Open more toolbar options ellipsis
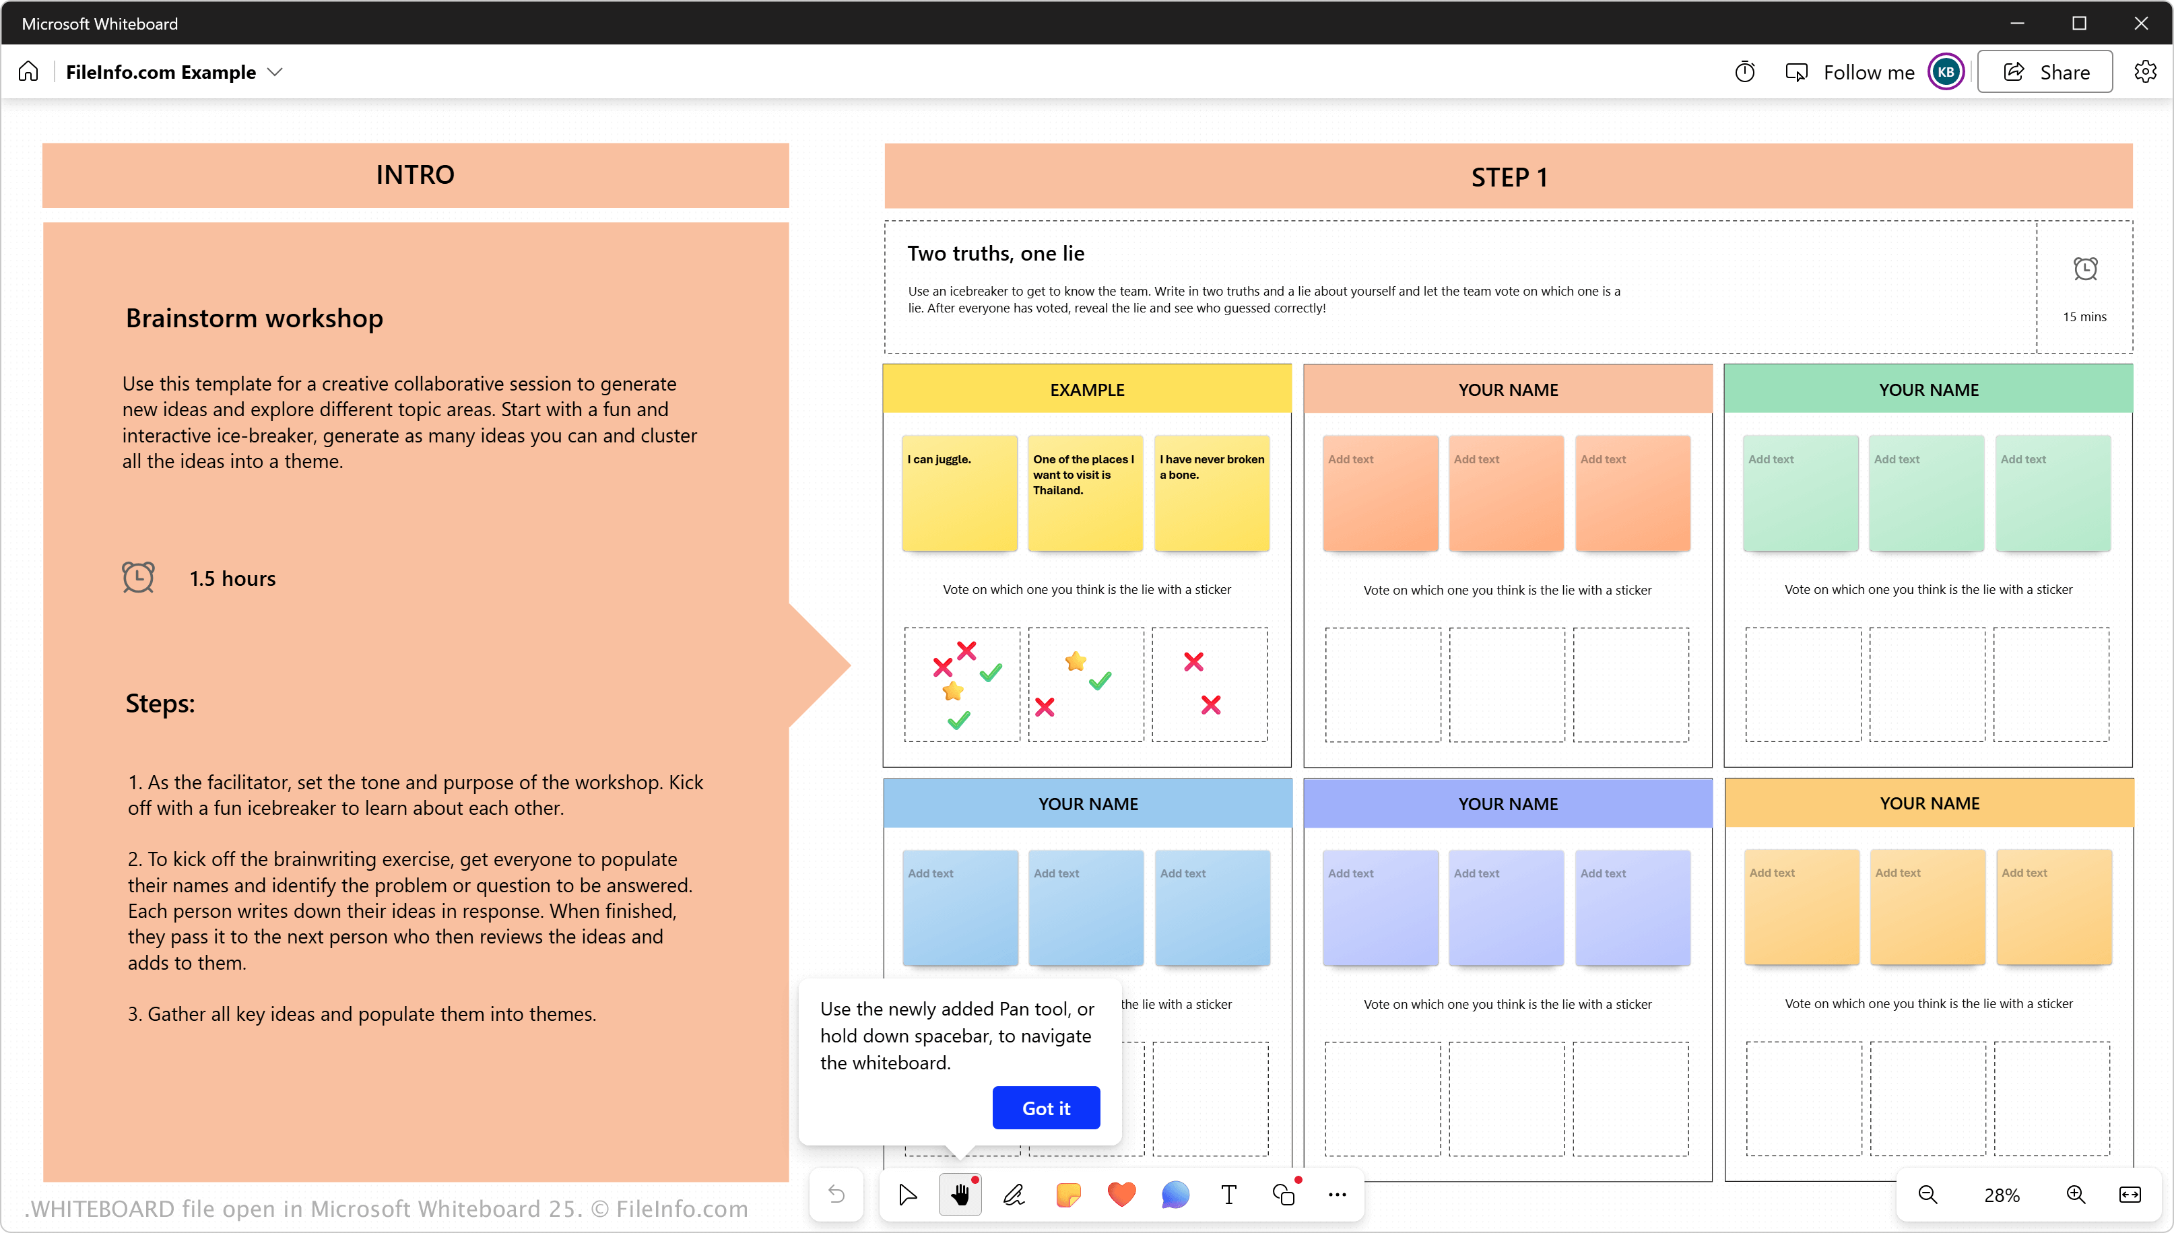Viewport: 2174px width, 1233px height. tap(1338, 1195)
